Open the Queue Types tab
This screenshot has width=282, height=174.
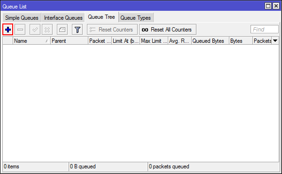136,18
